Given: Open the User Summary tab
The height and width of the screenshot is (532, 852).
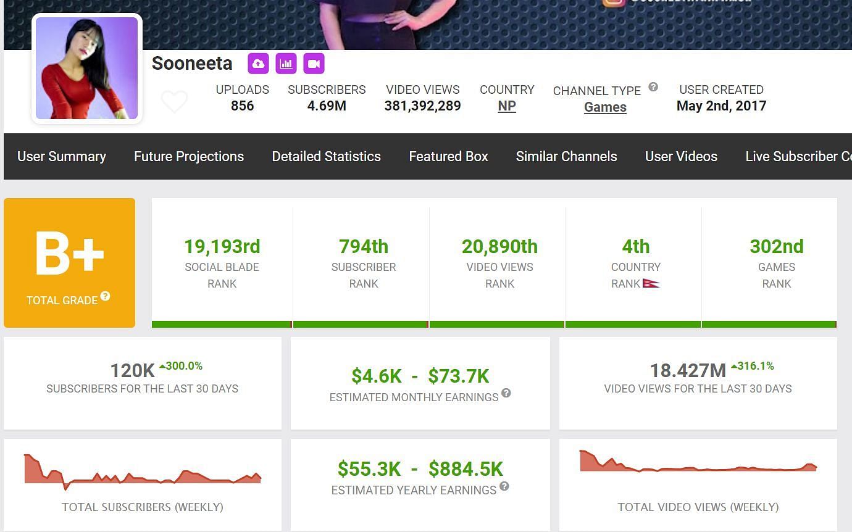Looking at the screenshot, I should pyautogui.click(x=62, y=157).
